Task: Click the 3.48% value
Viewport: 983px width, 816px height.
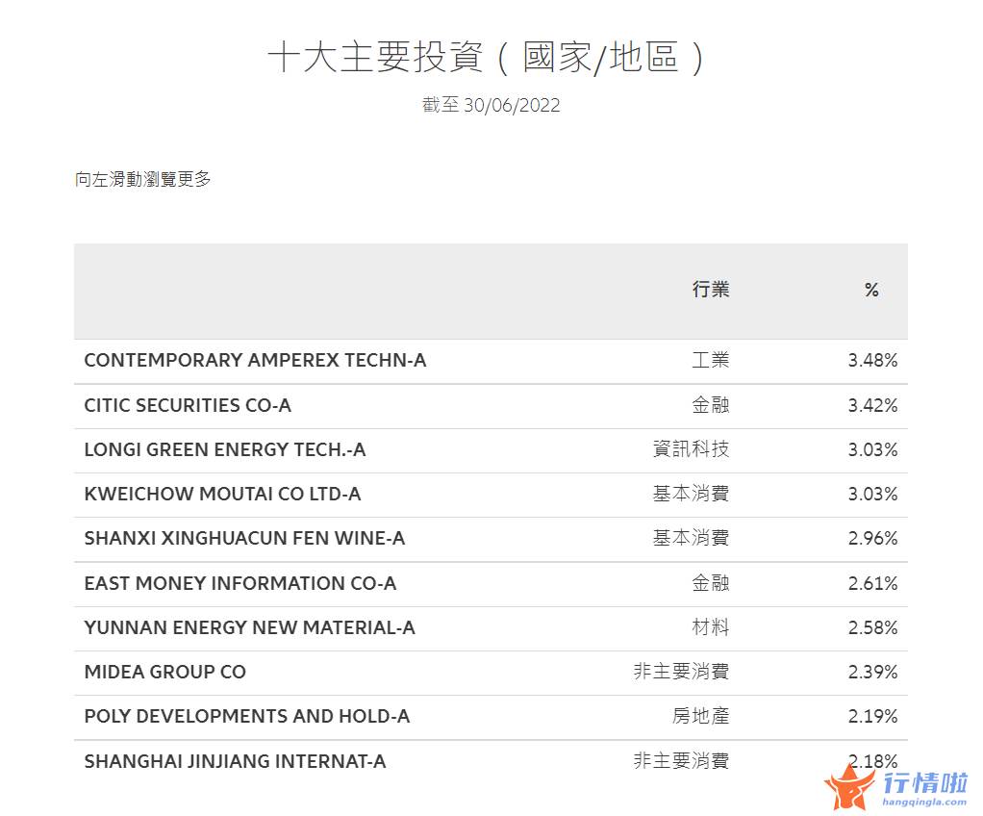Action: click(872, 360)
